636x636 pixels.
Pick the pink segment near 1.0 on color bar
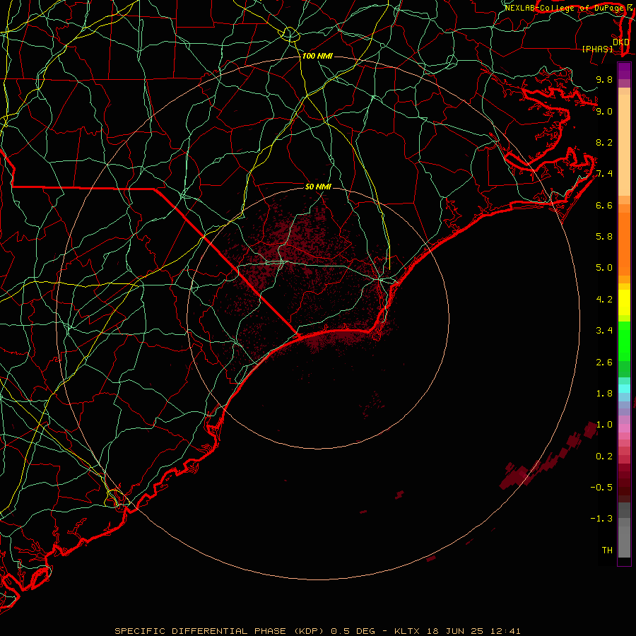coord(624,428)
